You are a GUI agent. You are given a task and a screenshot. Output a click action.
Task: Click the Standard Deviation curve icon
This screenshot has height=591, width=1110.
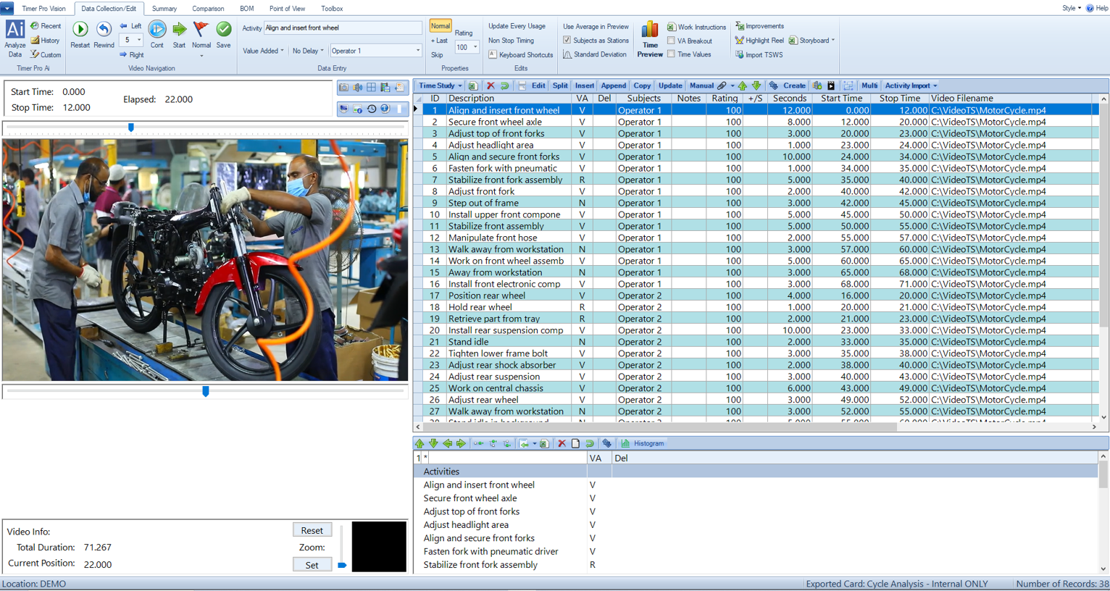[x=567, y=54]
